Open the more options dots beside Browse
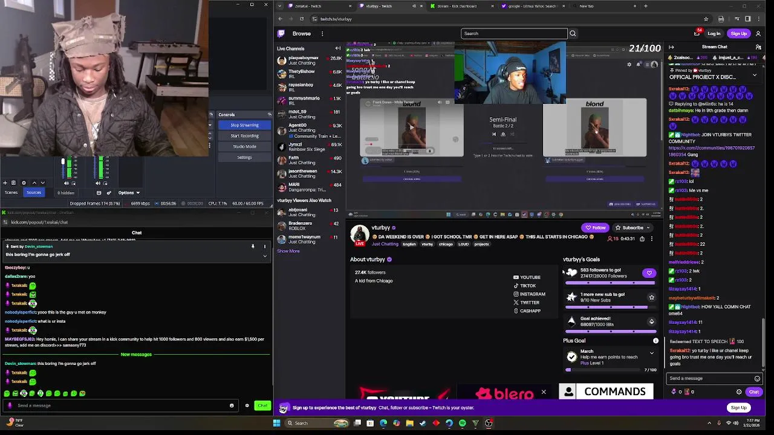The width and height of the screenshot is (774, 435). click(x=322, y=33)
